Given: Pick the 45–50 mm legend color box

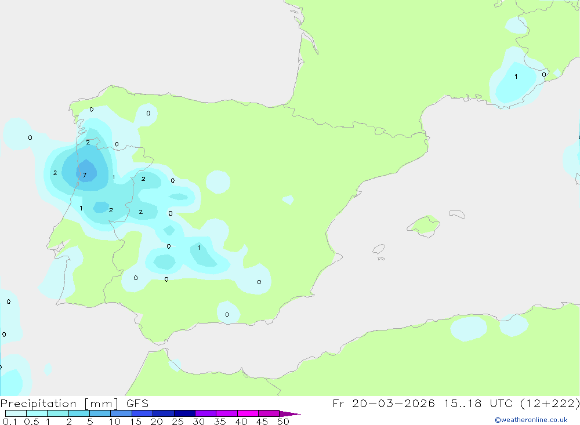Looking at the screenshot, I should (x=269, y=413).
